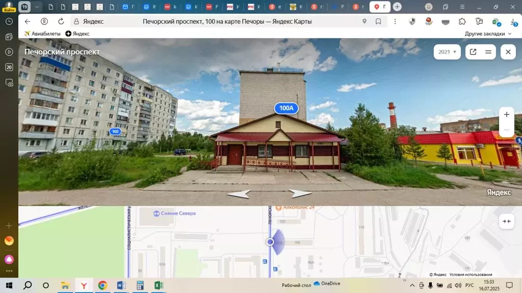Open Chrome from the taskbar
Image resolution: width=522 pixels, height=293 pixels.
[x=102, y=285]
